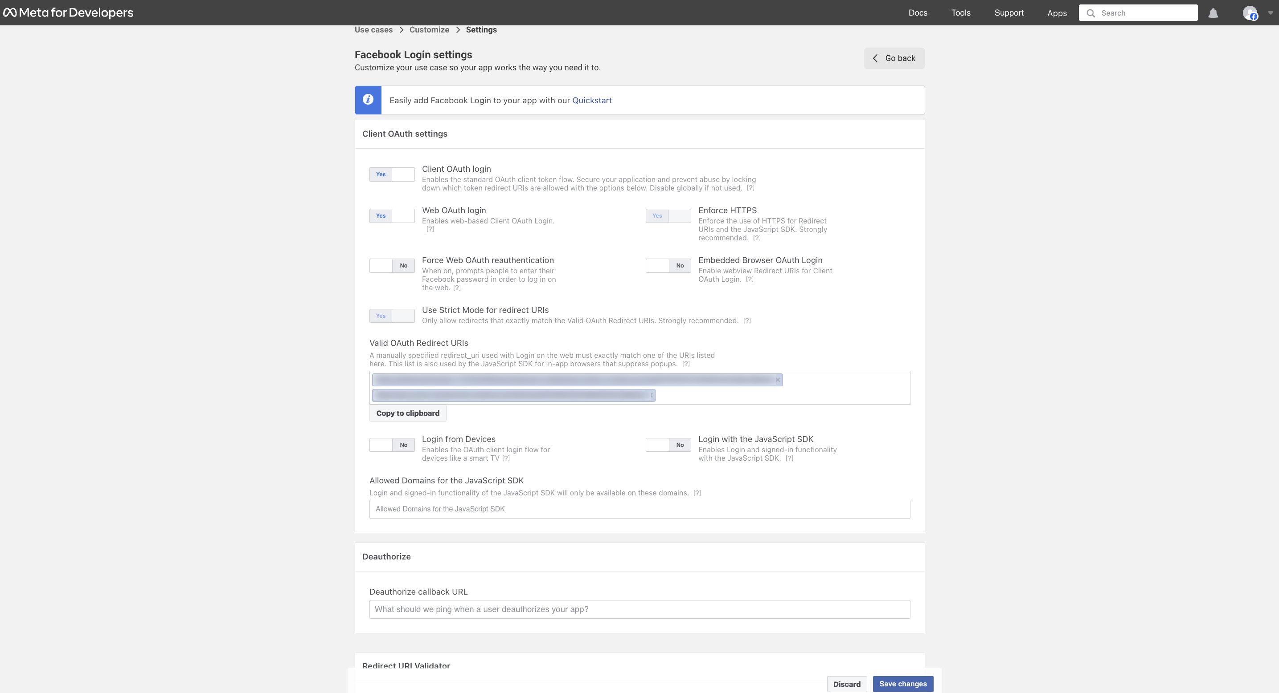Click the Support menu icon in navbar

click(1009, 12)
